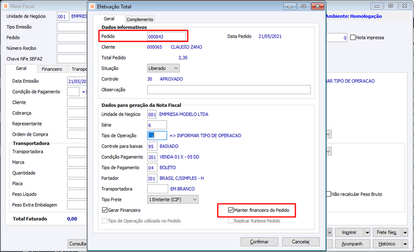The image size is (414, 252).
Task: Click the Acompanh. button
Action: (353, 244)
